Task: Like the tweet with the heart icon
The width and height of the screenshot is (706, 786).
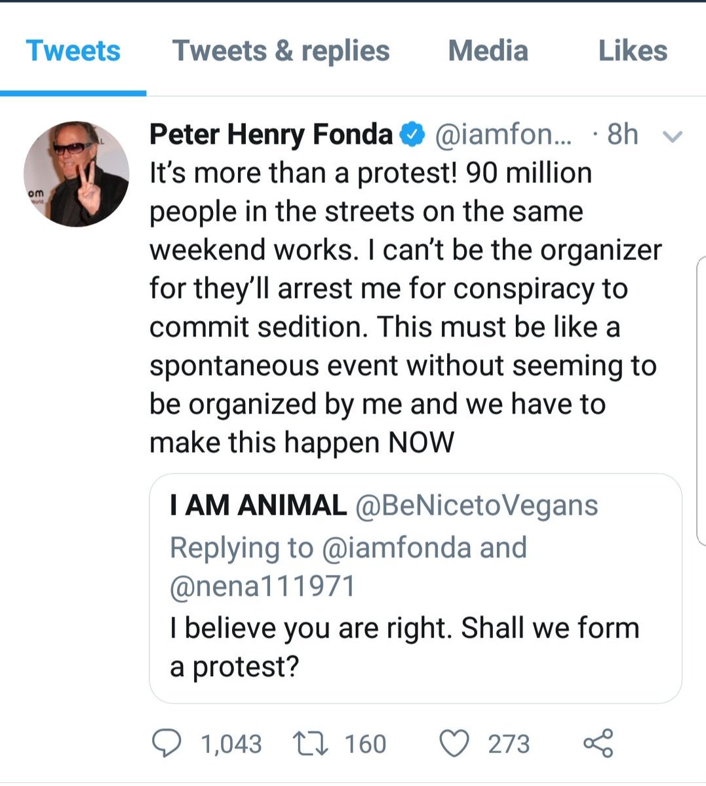Action: coord(454,743)
